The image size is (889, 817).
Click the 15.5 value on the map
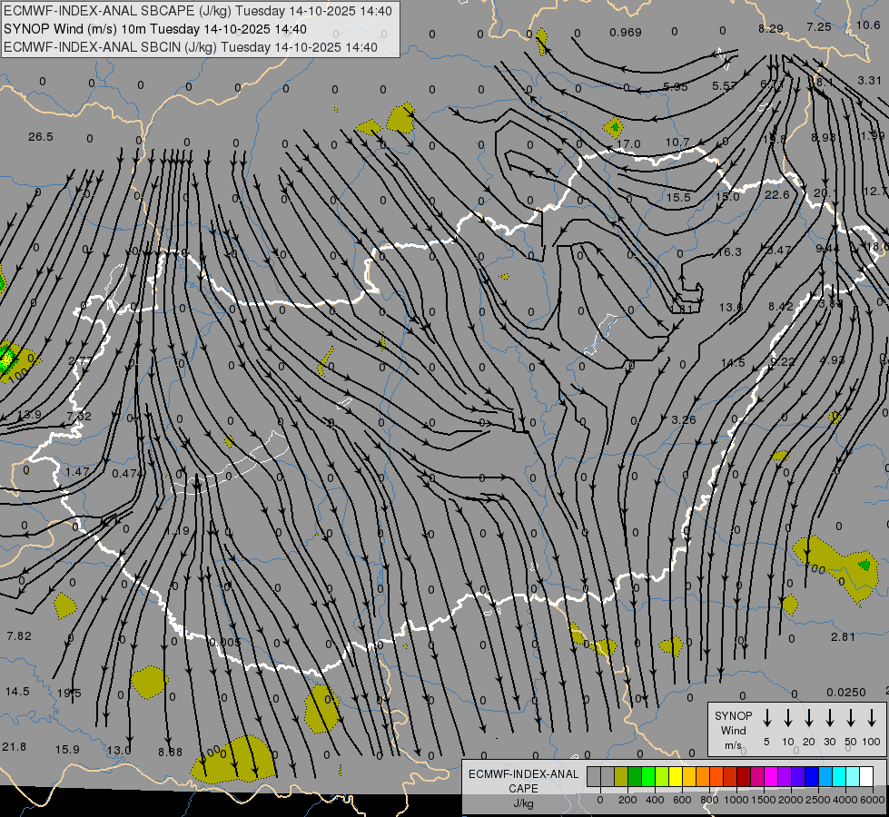[678, 197]
